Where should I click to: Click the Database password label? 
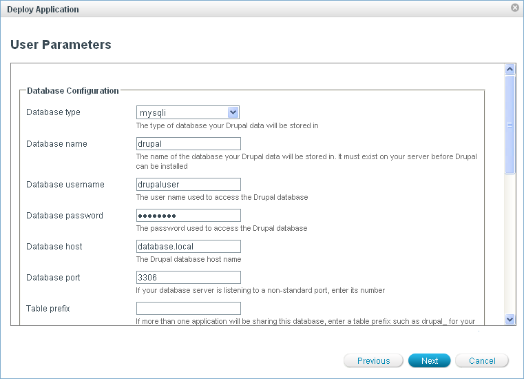coord(65,216)
